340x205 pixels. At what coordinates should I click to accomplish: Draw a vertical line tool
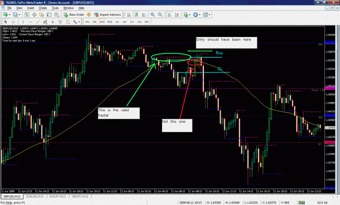tap(23, 22)
